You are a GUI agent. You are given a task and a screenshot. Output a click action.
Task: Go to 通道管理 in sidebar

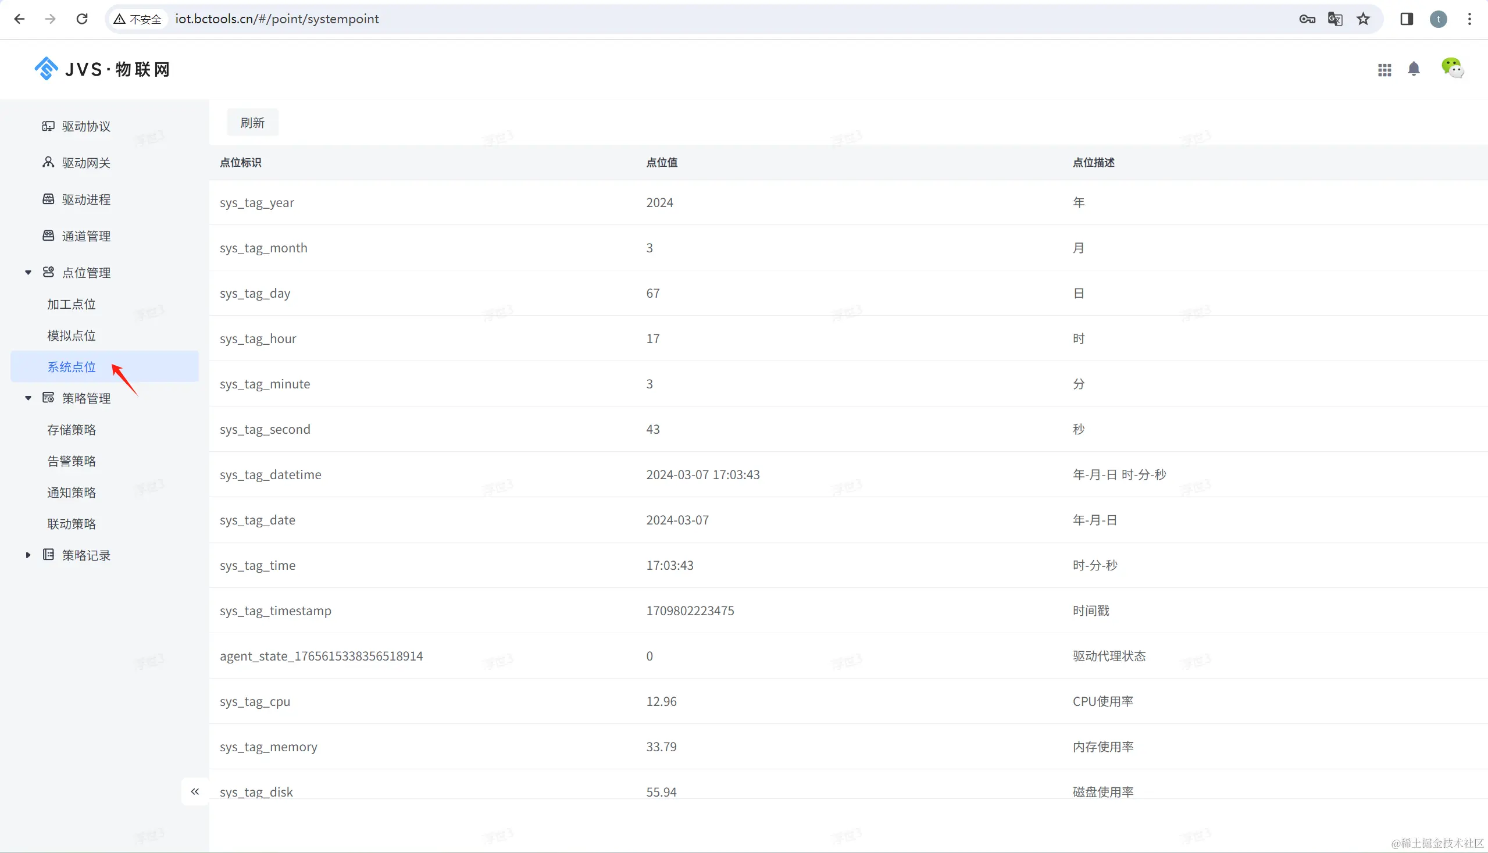86,236
